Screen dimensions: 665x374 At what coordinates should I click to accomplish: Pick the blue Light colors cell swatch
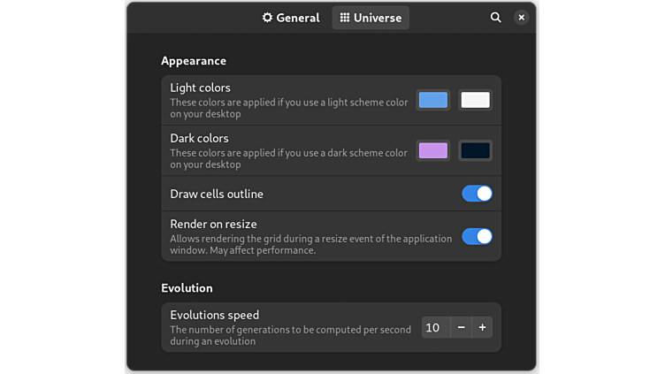[432, 100]
